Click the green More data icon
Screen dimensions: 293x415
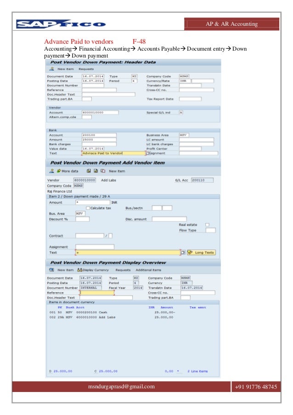pyautogui.click(x=59, y=171)
